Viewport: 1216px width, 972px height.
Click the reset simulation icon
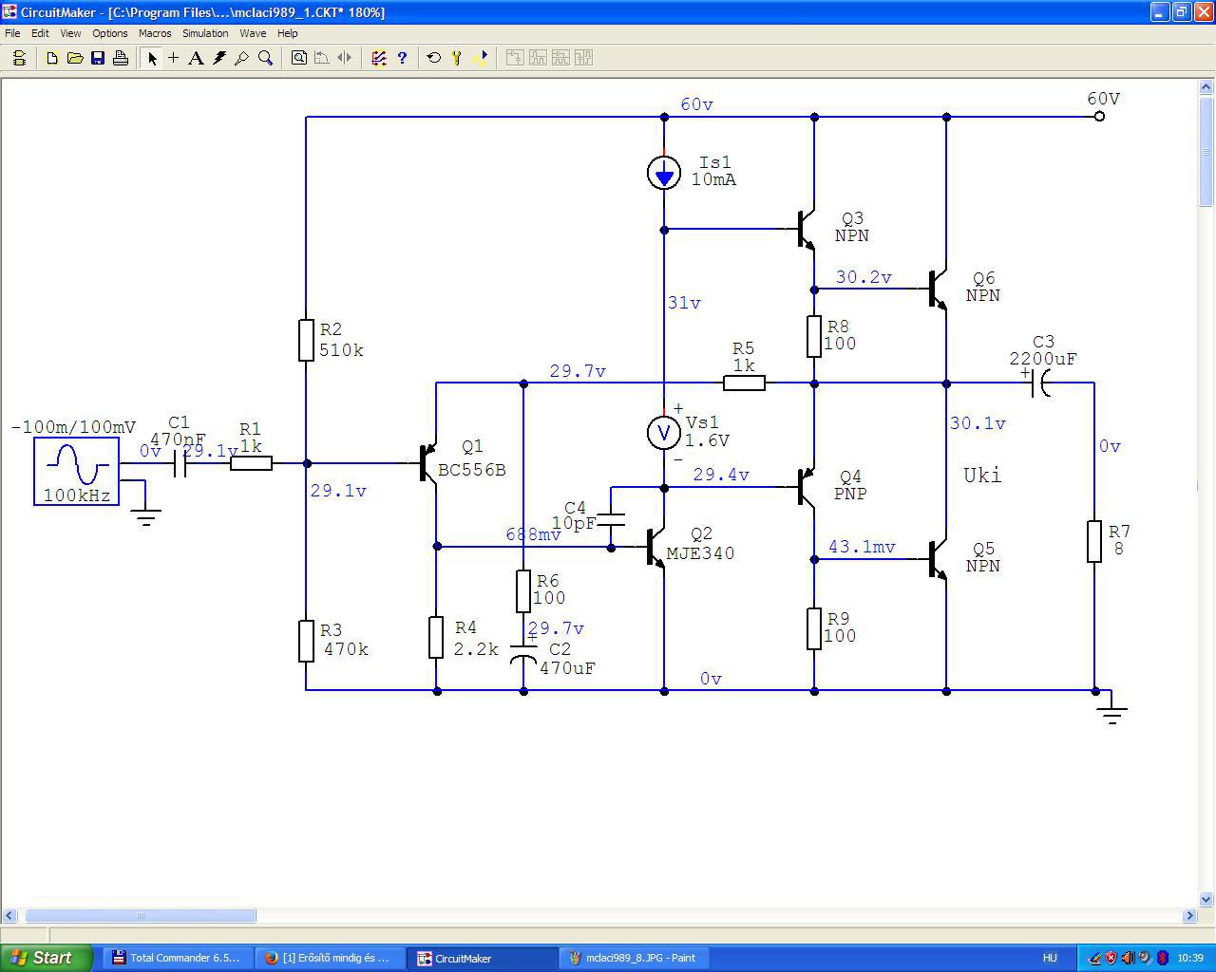point(434,58)
